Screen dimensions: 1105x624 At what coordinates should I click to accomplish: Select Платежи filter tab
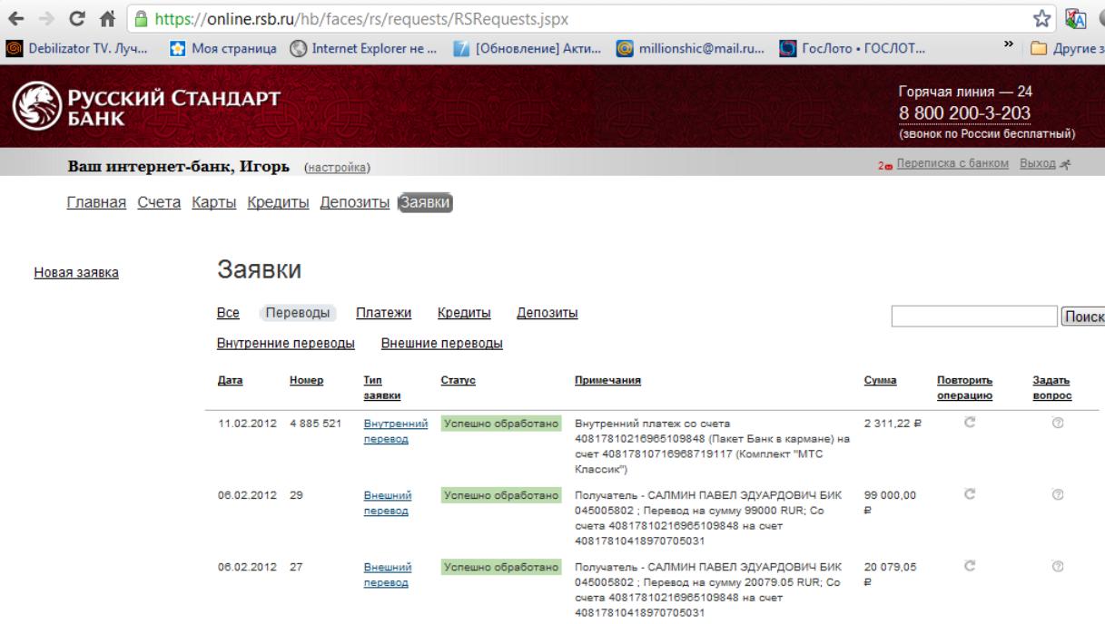(384, 313)
